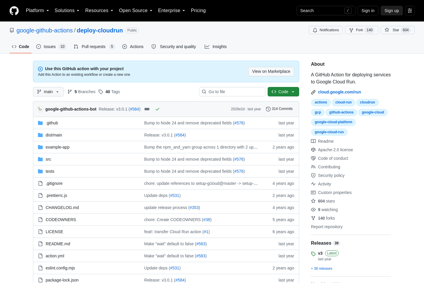Viewport: 424px width, 283px height.
Task: Open the Open Source navigation dropdown
Action: 136,11
